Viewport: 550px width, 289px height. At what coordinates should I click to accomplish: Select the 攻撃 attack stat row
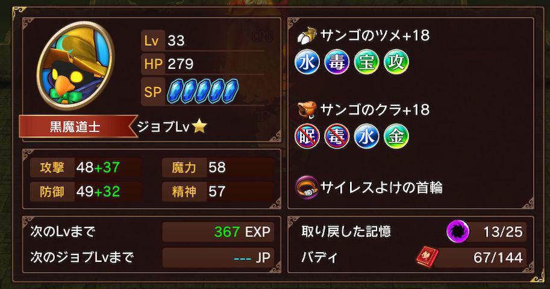pyautogui.click(x=86, y=168)
